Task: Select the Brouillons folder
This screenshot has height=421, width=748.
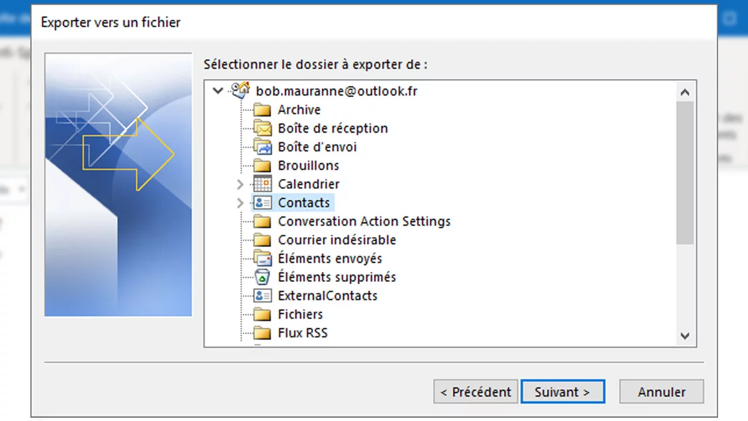Action: (308, 166)
